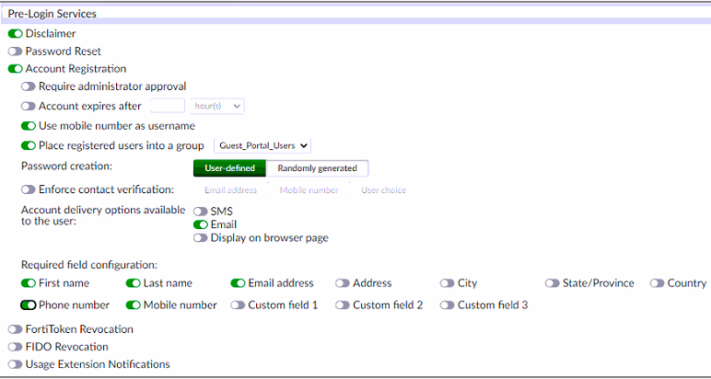Enable Enforce contact verification toggle

click(29, 189)
